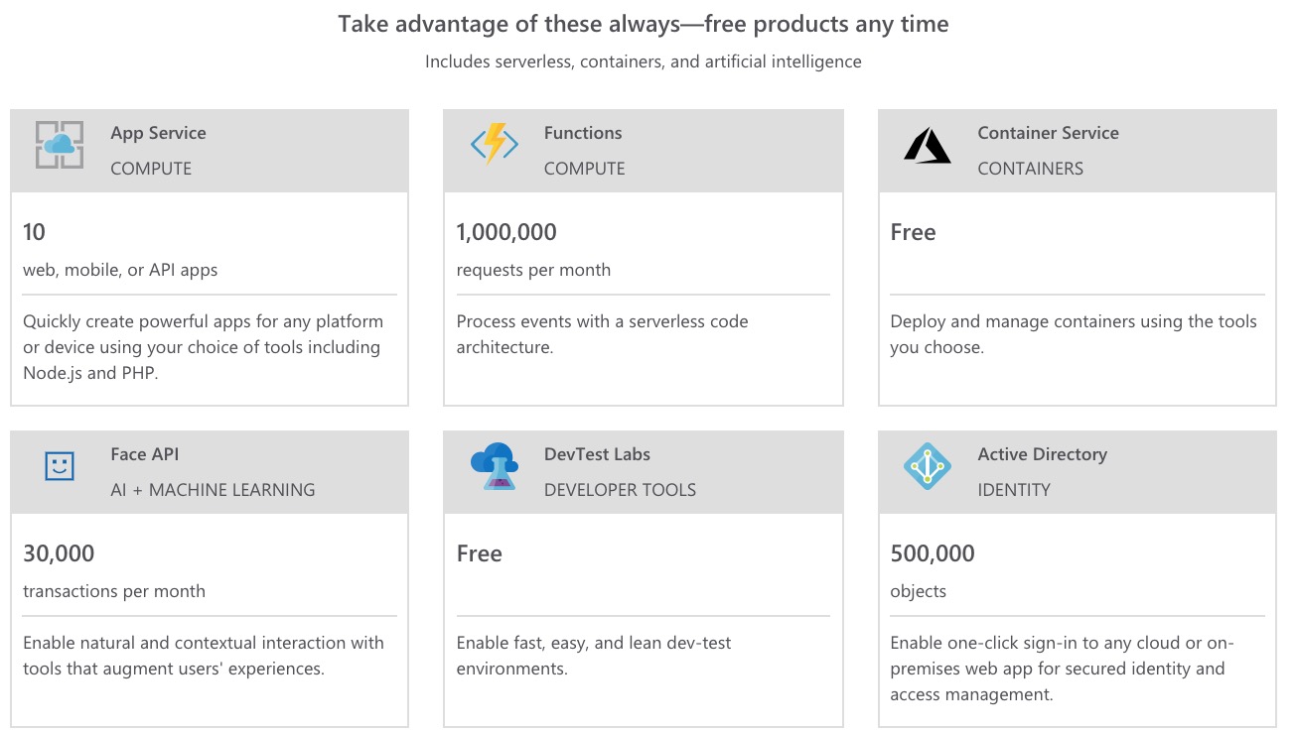Click the 1,000,000 requests per month figure
This screenshot has height=734, width=1295.
[506, 232]
